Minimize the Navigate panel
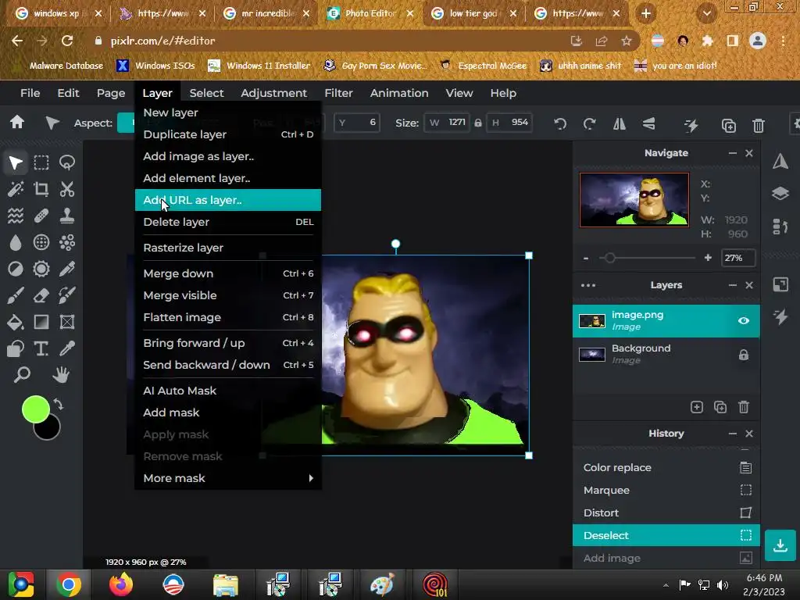The height and width of the screenshot is (600, 800). [733, 153]
